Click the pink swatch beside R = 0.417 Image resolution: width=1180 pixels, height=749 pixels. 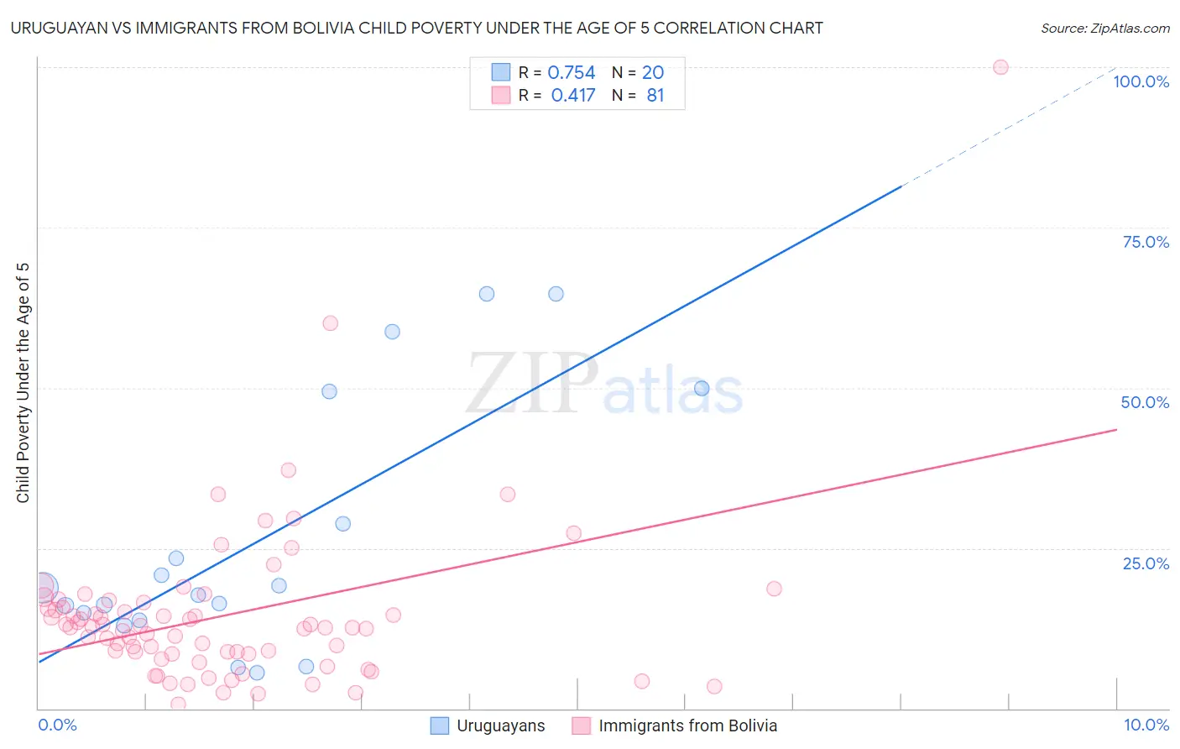tap(501, 95)
